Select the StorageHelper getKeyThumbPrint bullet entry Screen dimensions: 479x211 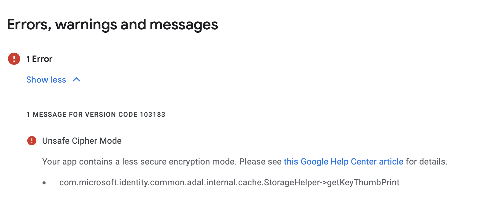(x=229, y=182)
